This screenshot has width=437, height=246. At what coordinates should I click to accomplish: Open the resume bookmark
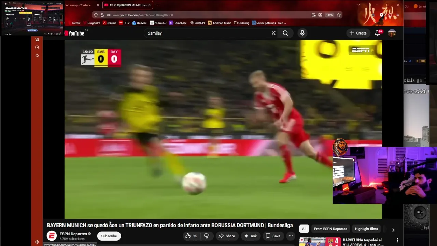(x=109, y=23)
